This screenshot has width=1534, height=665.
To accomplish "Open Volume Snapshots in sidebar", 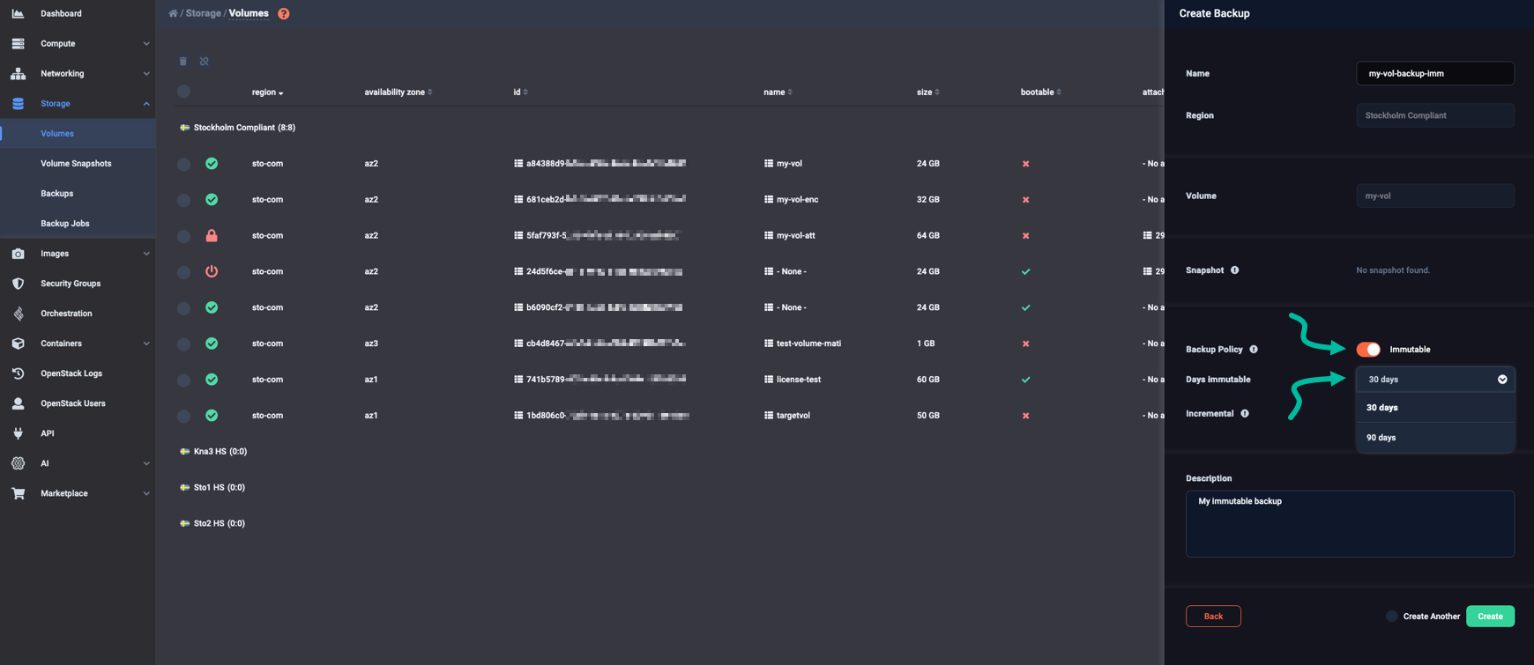I will [76, 164].
